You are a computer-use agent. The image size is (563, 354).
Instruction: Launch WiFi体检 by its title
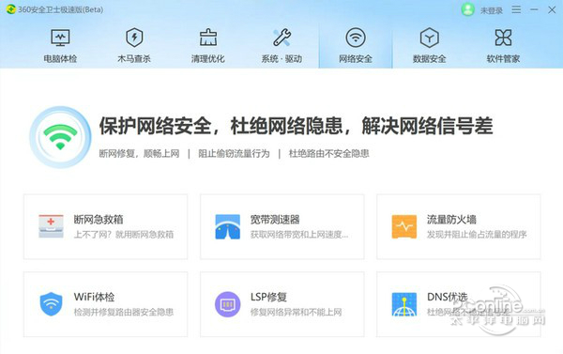coord(95,297)
